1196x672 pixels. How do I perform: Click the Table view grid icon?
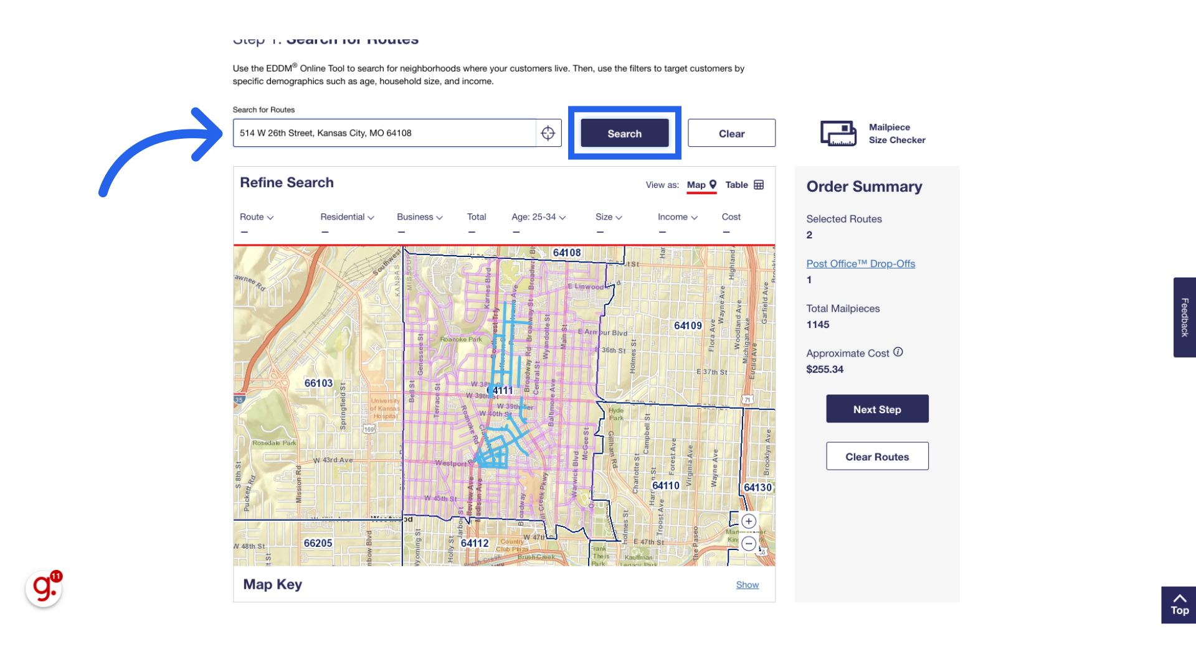[759, 185]
